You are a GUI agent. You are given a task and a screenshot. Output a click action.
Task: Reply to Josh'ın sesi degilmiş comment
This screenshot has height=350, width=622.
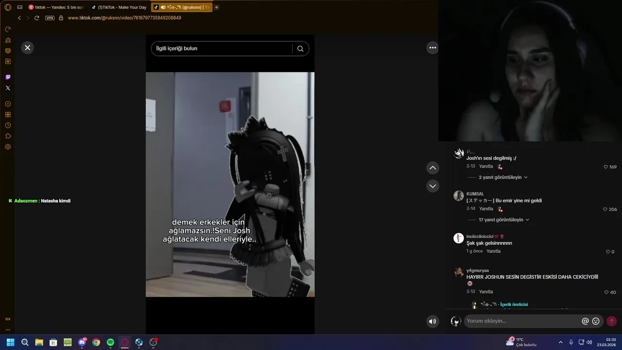[x=486, y=166]
